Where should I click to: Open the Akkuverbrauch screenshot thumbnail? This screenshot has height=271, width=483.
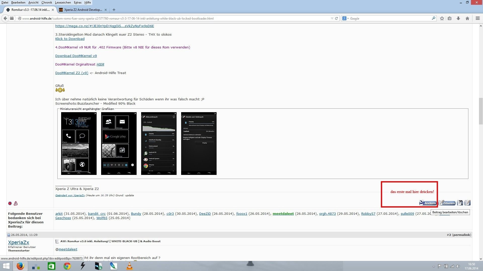pyautogui.click(x=159, y=144)
